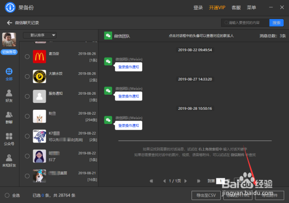
Task: Open the 登录操作通知 link from 2019-08-28
Action: (129, 126)
